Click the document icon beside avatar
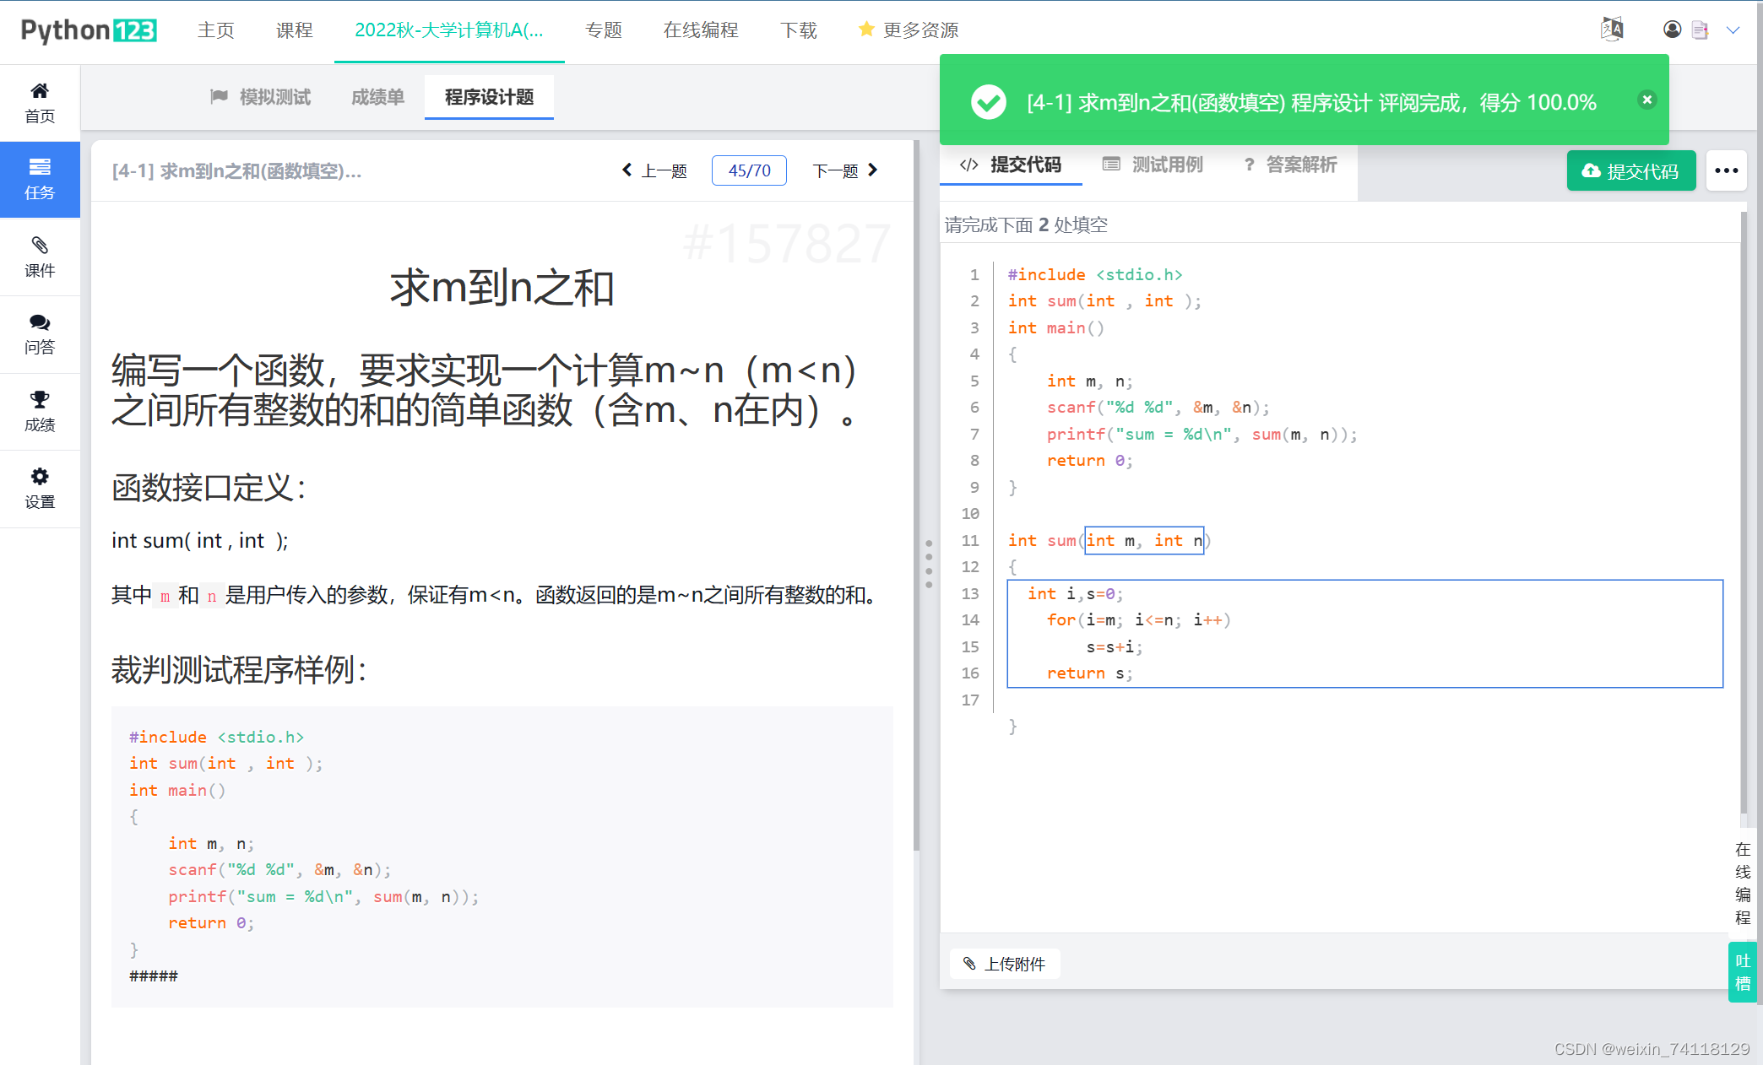 (1700, 30)
